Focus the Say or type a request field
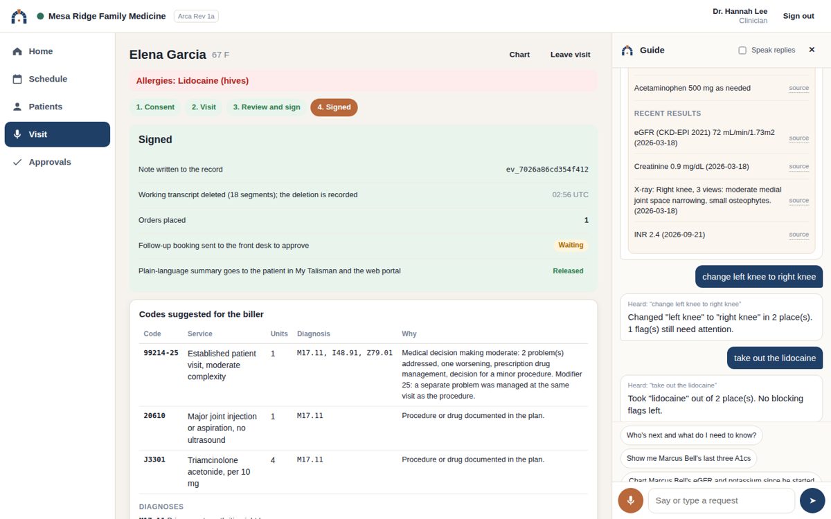 (721, 500)
